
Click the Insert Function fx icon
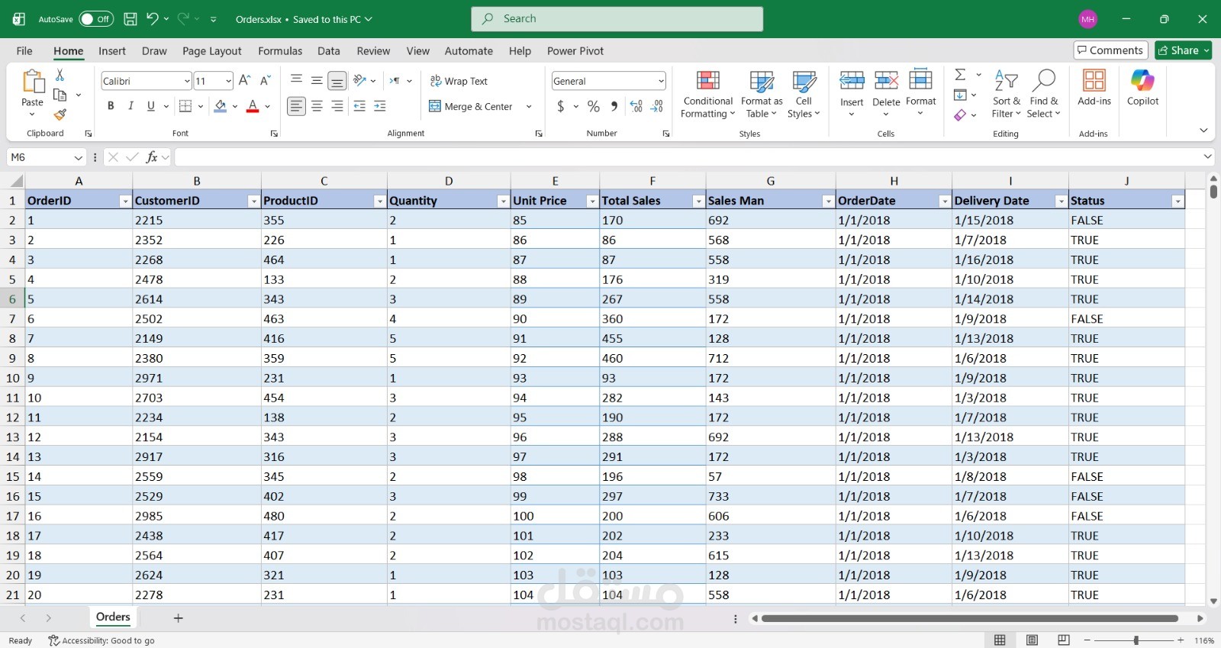click(x=152, y=157)
